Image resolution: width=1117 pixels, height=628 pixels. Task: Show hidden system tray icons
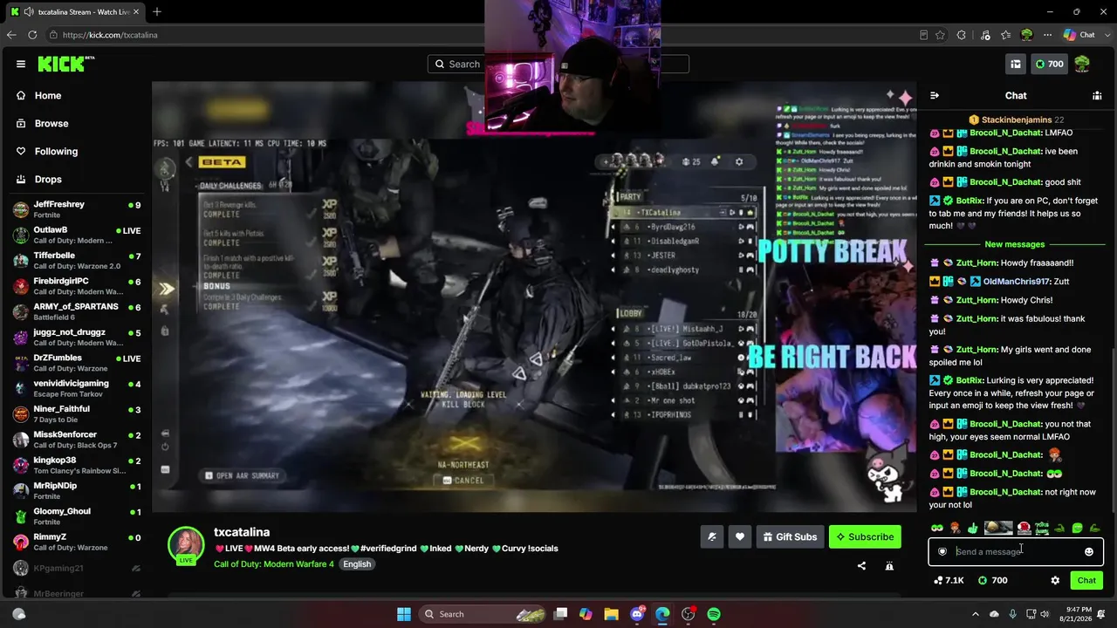coord(977,614)
